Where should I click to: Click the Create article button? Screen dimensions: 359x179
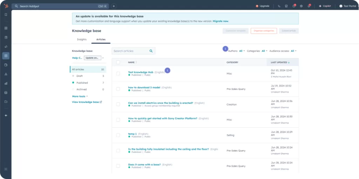click(289, 31)
